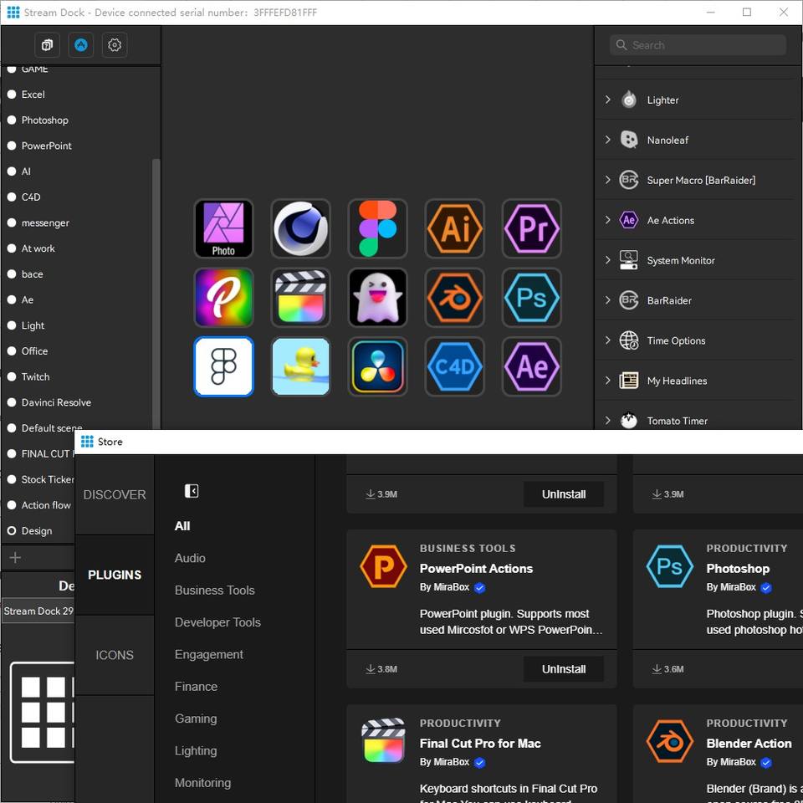Filter plugins by Business Tools category
Screen dimensions: 803x803
[214, 590]
